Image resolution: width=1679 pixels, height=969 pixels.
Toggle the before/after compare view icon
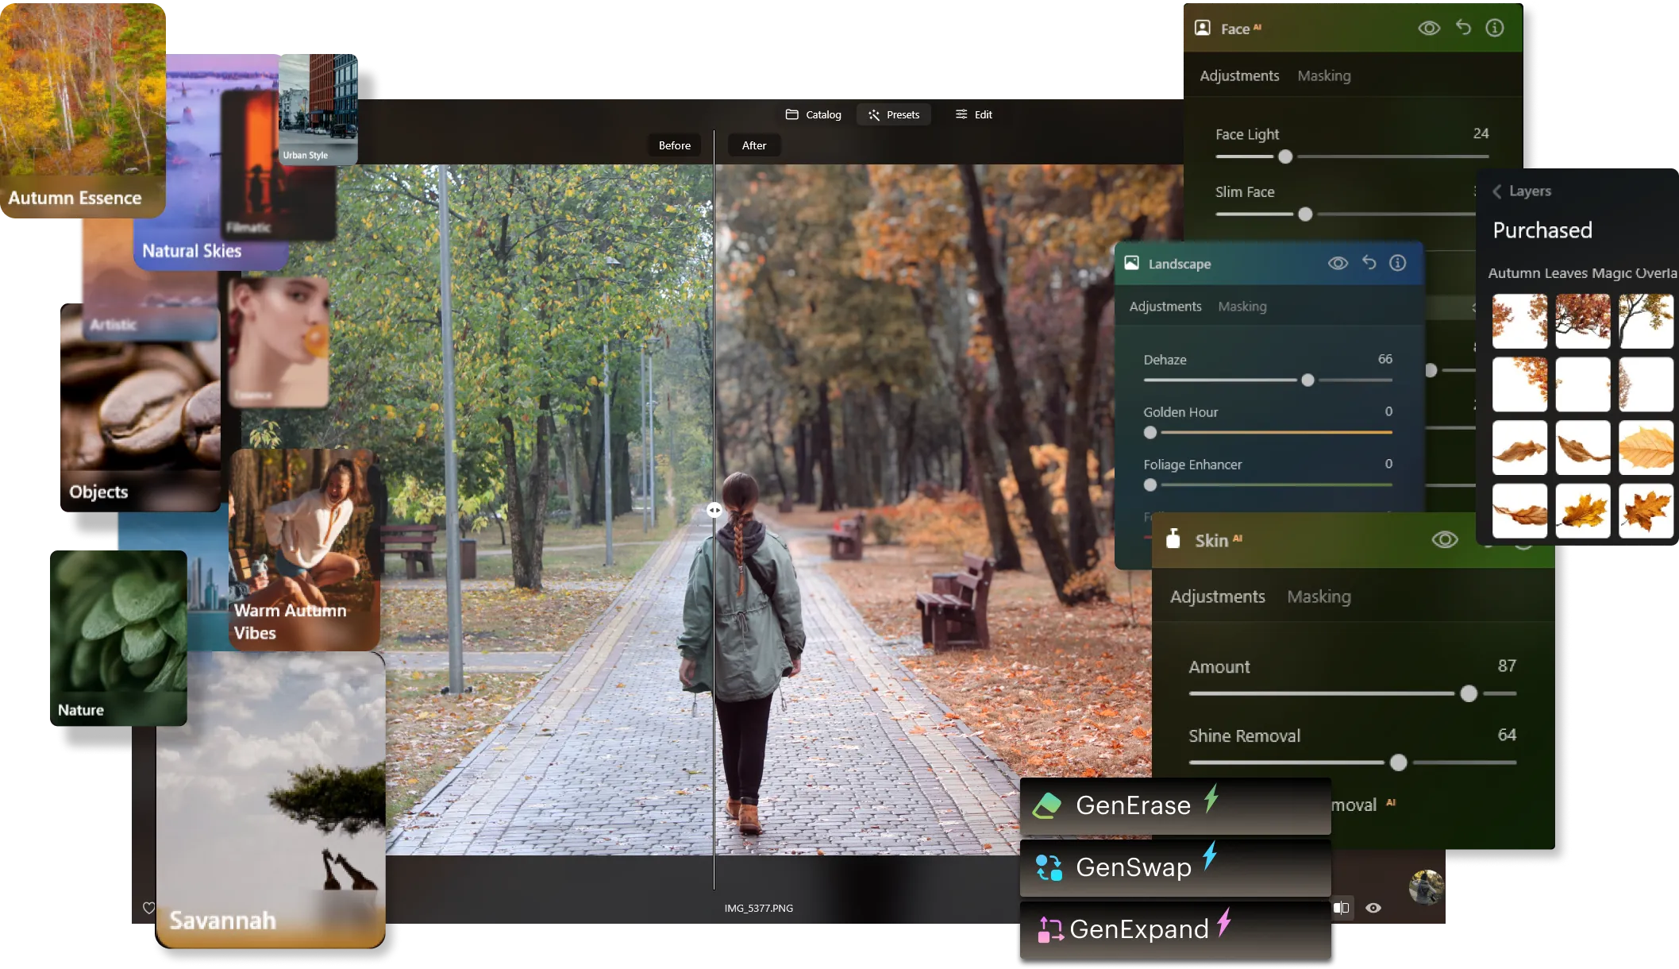pos(1342,908)
